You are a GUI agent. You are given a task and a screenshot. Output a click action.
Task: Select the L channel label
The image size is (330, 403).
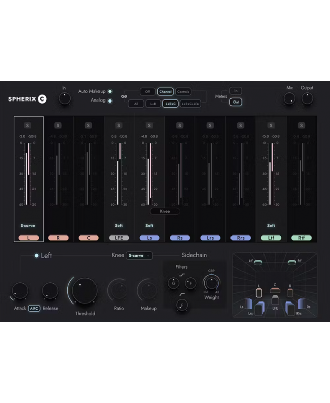pos(28,238)
